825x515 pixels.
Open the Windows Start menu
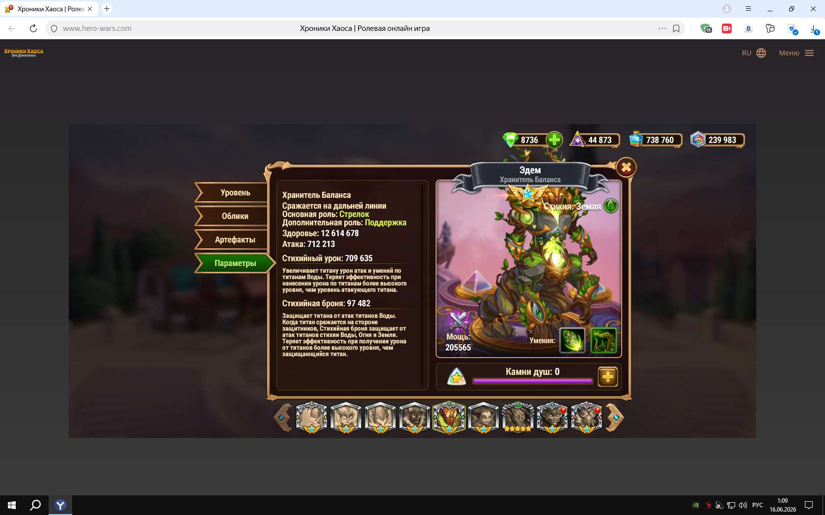pyautogui.click(x=12, y=505)
